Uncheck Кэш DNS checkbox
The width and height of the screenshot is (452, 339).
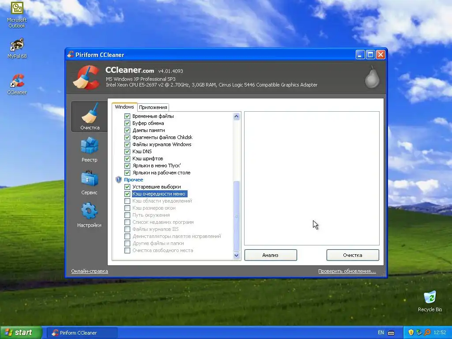[x=127, y=151]
